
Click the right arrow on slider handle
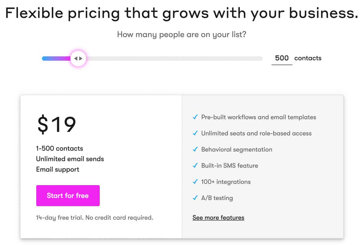pyautogui.click(x=81, y=58)
